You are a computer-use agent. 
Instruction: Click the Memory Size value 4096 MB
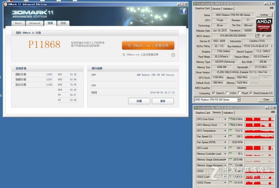click(222, 67)
